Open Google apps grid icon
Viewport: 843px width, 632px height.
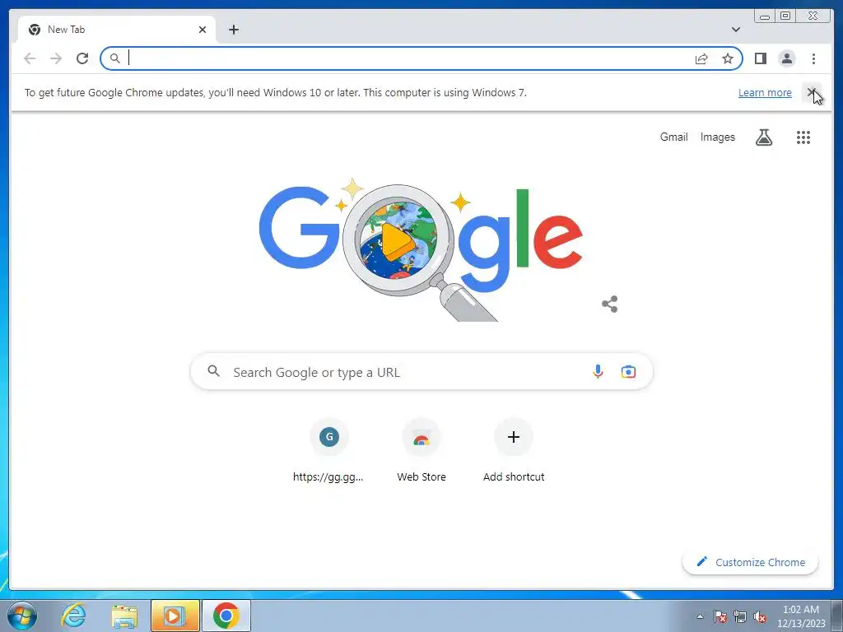pos(803,137)
